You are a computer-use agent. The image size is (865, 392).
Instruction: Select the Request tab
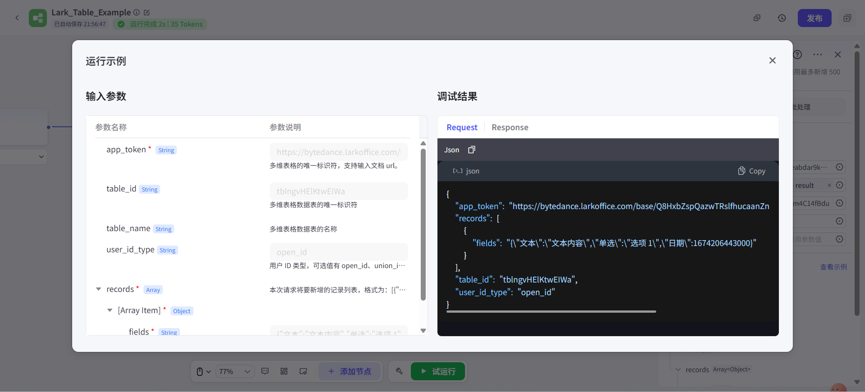click(x=462, y=128)
